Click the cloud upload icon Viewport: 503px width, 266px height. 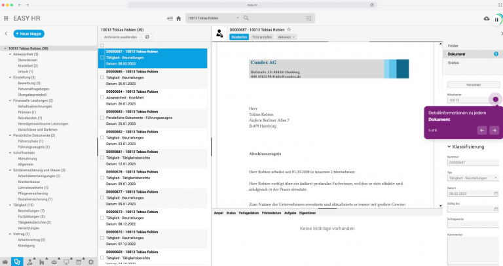(x=486, y=18)
